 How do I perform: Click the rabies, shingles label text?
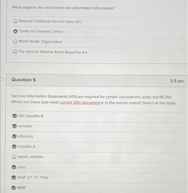(30, 157)
